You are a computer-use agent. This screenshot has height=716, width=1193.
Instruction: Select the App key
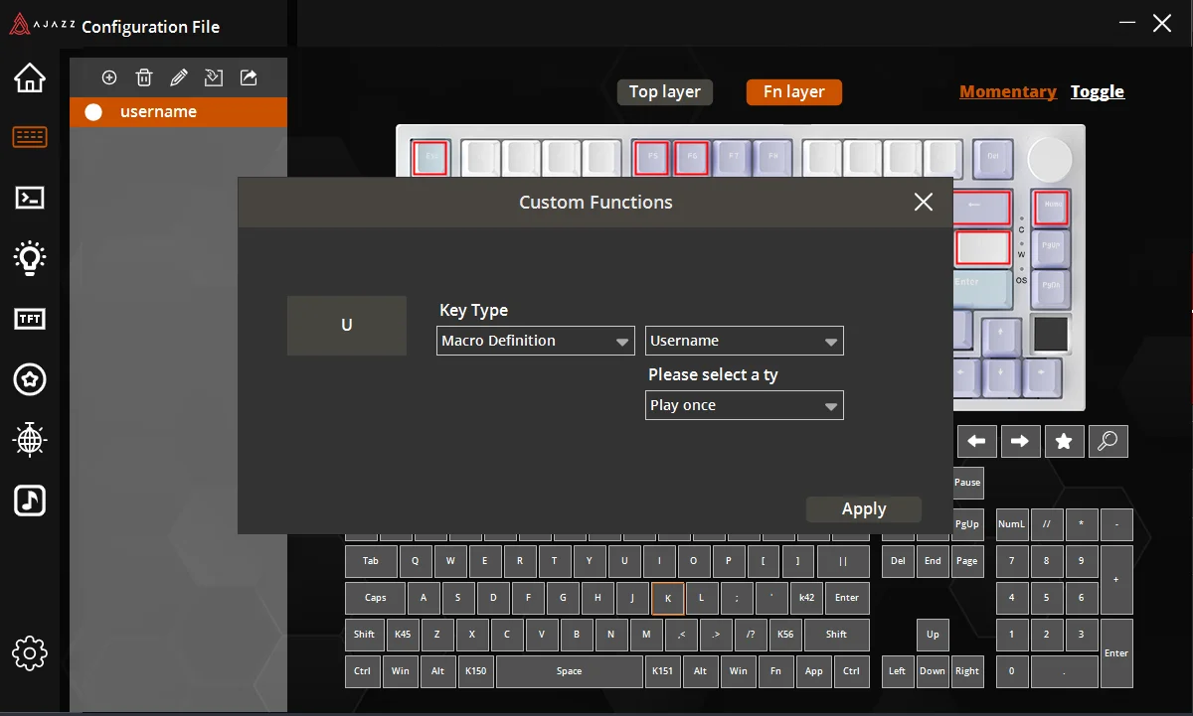[814, 671]
